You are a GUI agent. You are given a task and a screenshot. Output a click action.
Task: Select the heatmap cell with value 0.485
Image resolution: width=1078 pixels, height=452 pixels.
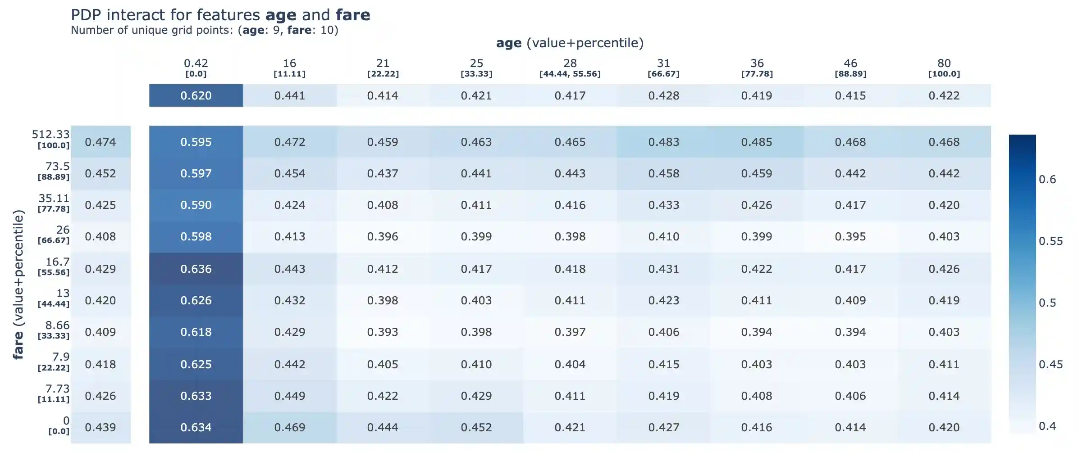[757, 142]
